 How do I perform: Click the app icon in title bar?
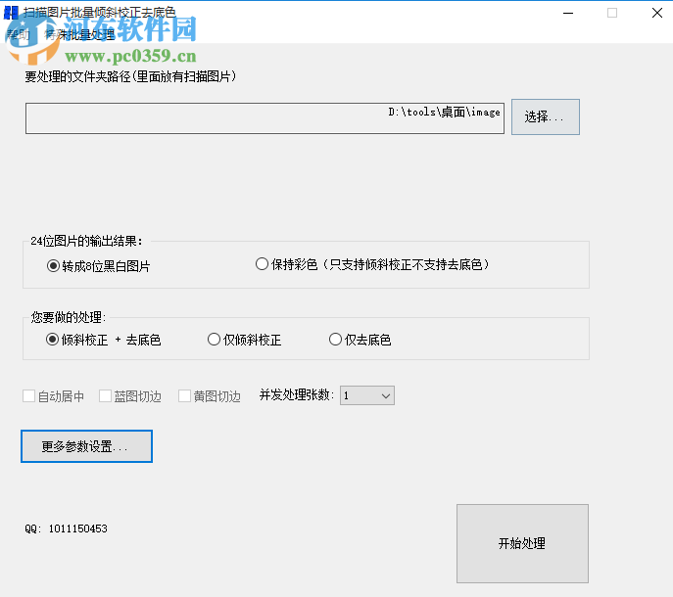coord(11,13)
